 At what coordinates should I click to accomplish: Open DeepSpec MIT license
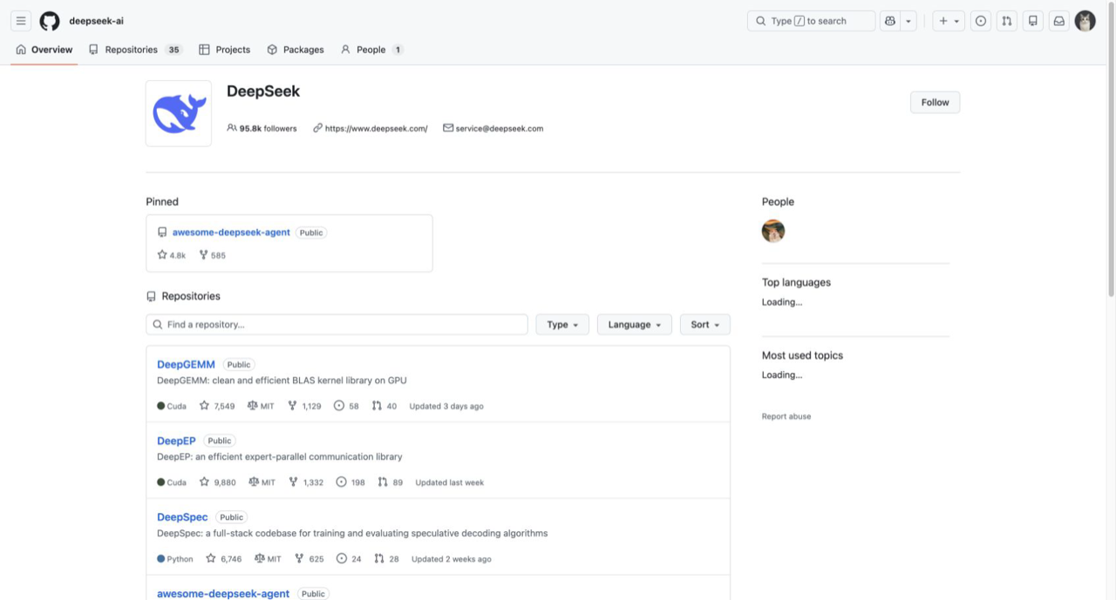pyautogui.click(x=268, y=559)
